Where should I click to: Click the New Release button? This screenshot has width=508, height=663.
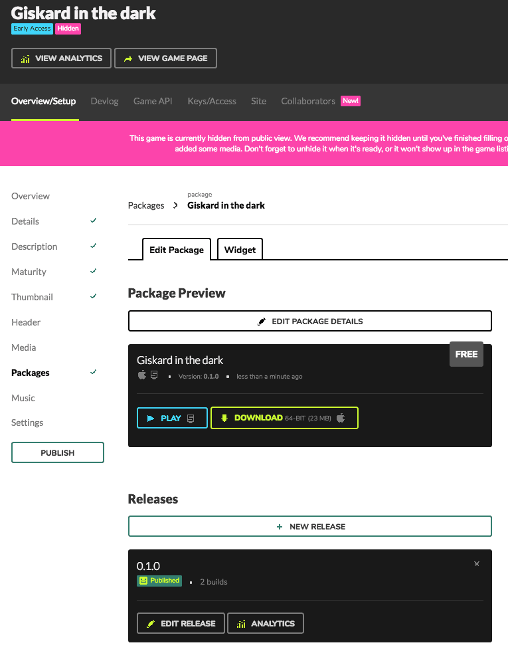coord(310,526)
